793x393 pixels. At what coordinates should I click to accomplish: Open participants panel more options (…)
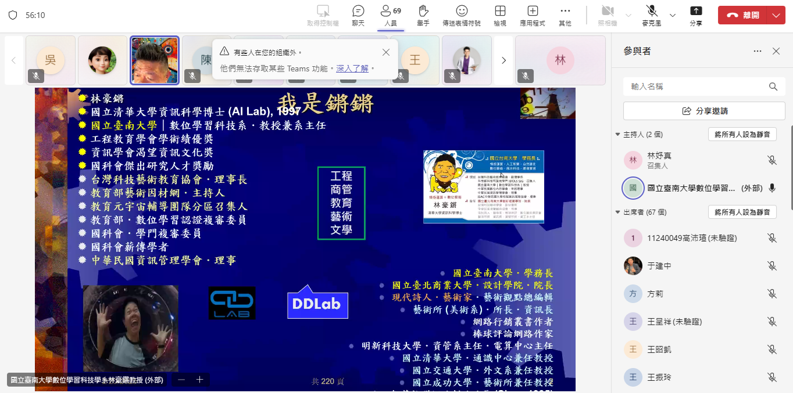[758, 51]
